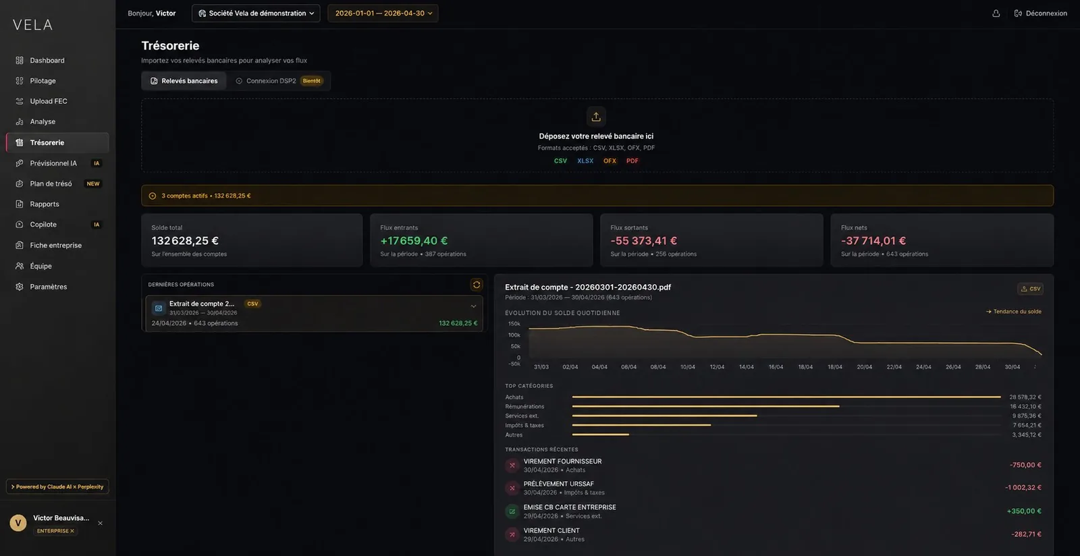1080x556 pixels.
Task: Click the Déconnexion logout button
Action: tap(1040, 13)
